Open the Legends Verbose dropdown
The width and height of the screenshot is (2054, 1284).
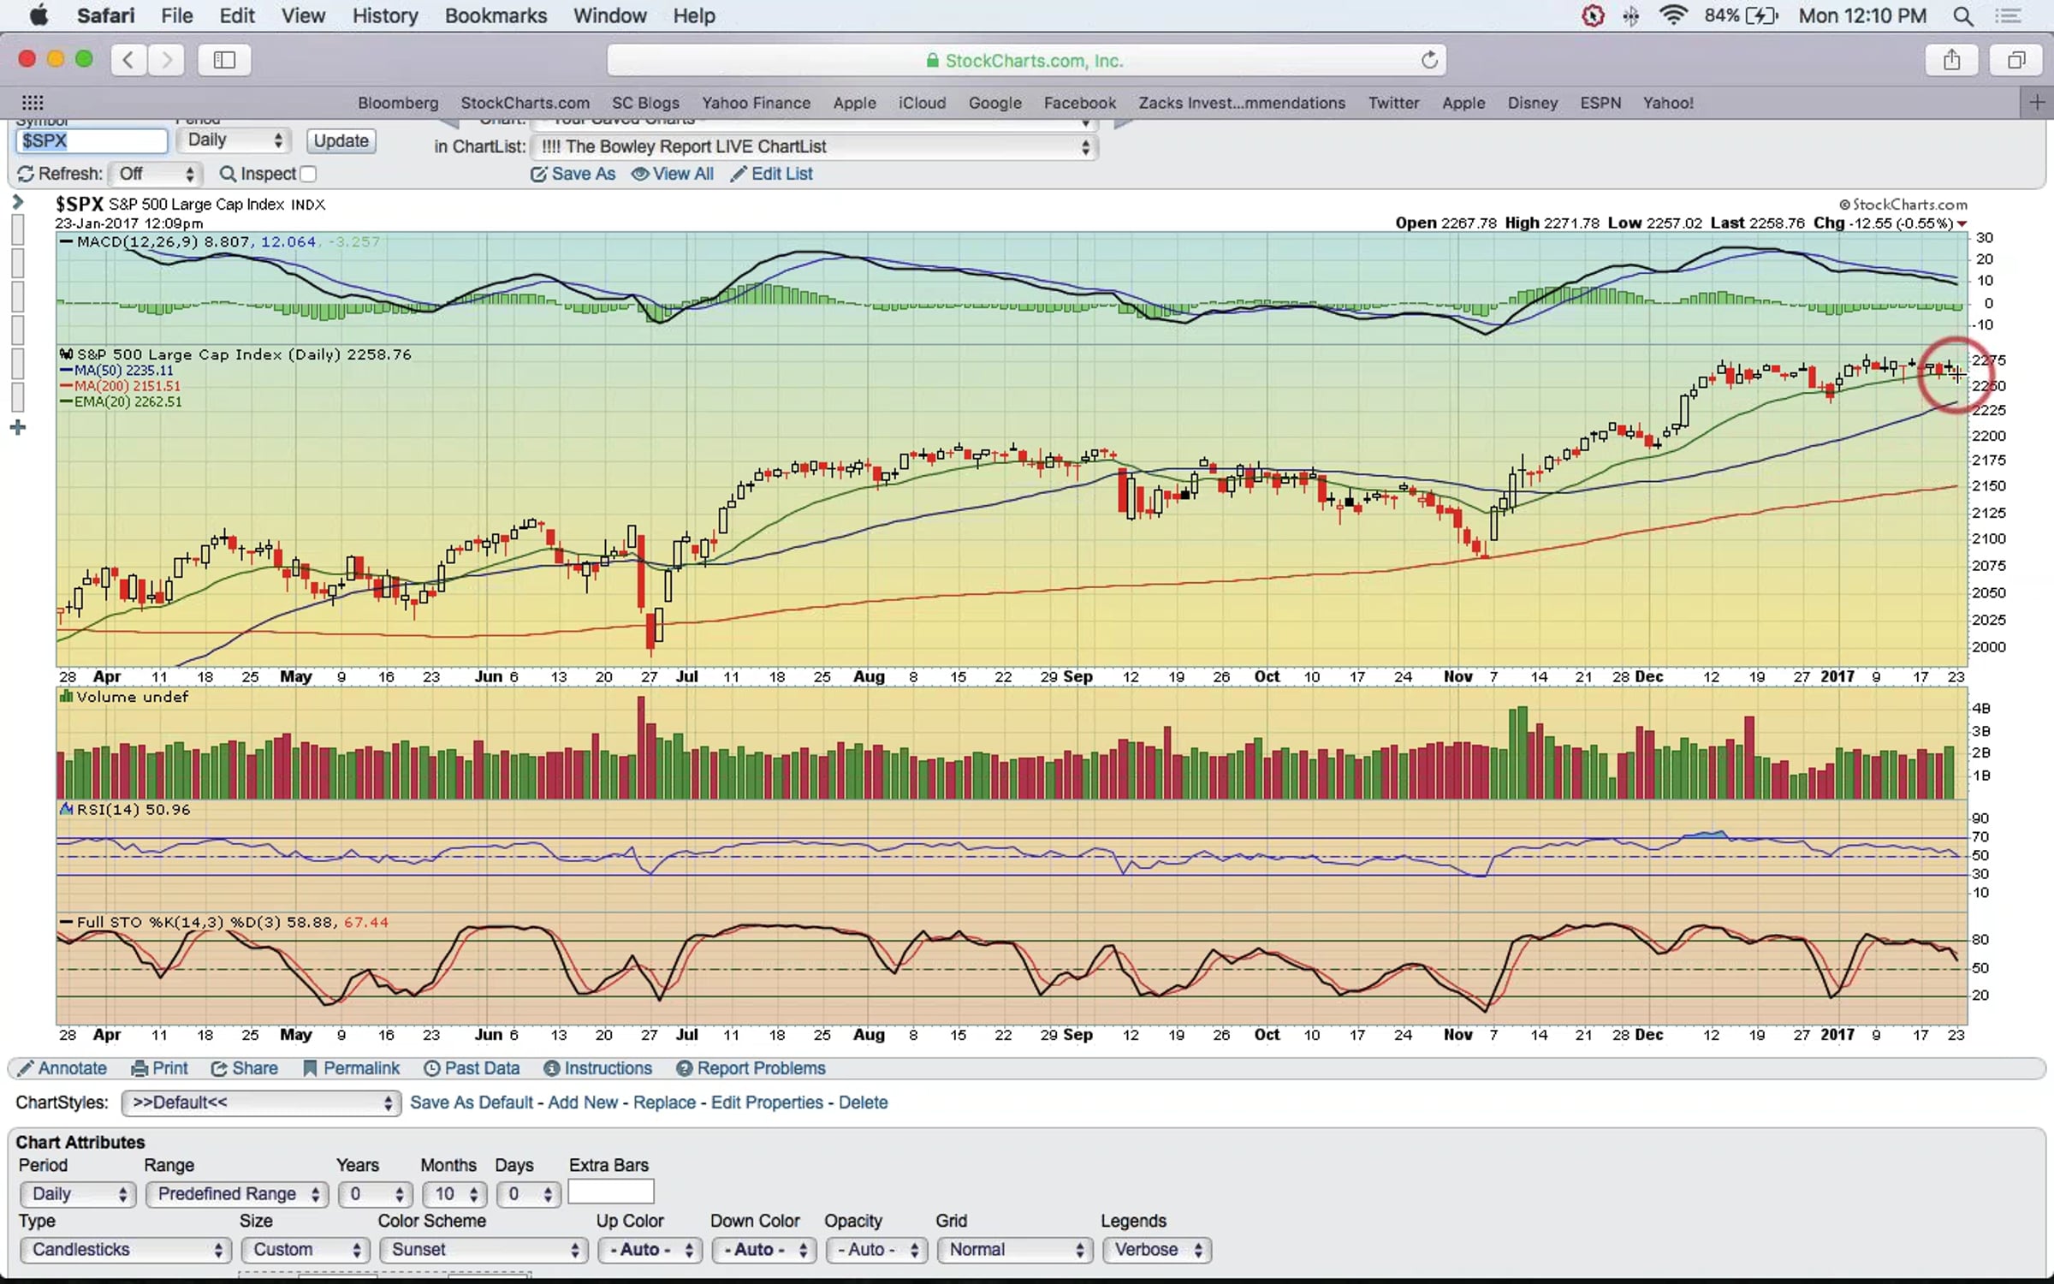point(1156,1250)
